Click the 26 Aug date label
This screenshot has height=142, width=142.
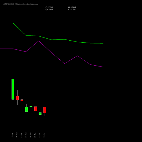click(30, 135)
